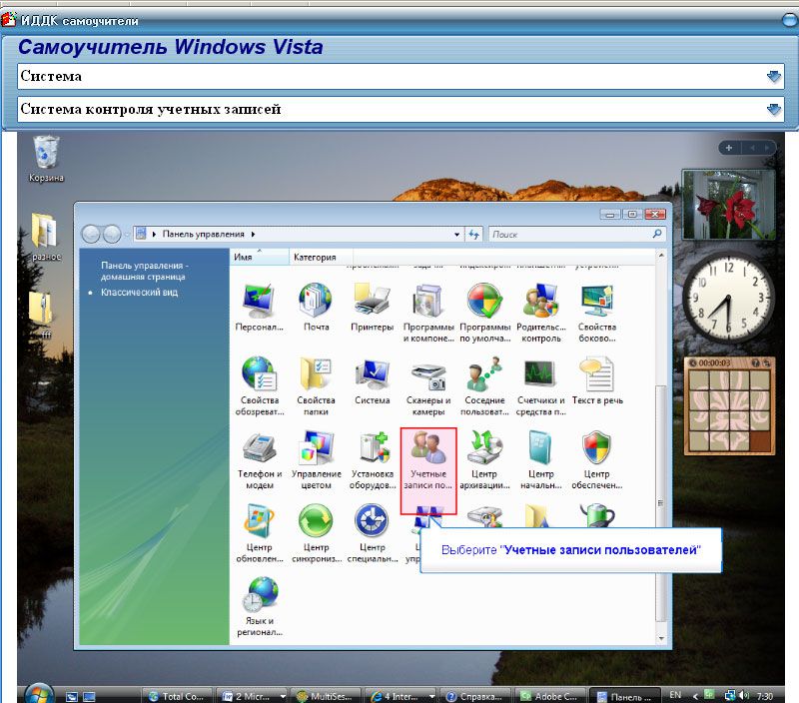Open the Система control panel icon
The width and height of the screenshot is (799, 703).
coord(372,382)
